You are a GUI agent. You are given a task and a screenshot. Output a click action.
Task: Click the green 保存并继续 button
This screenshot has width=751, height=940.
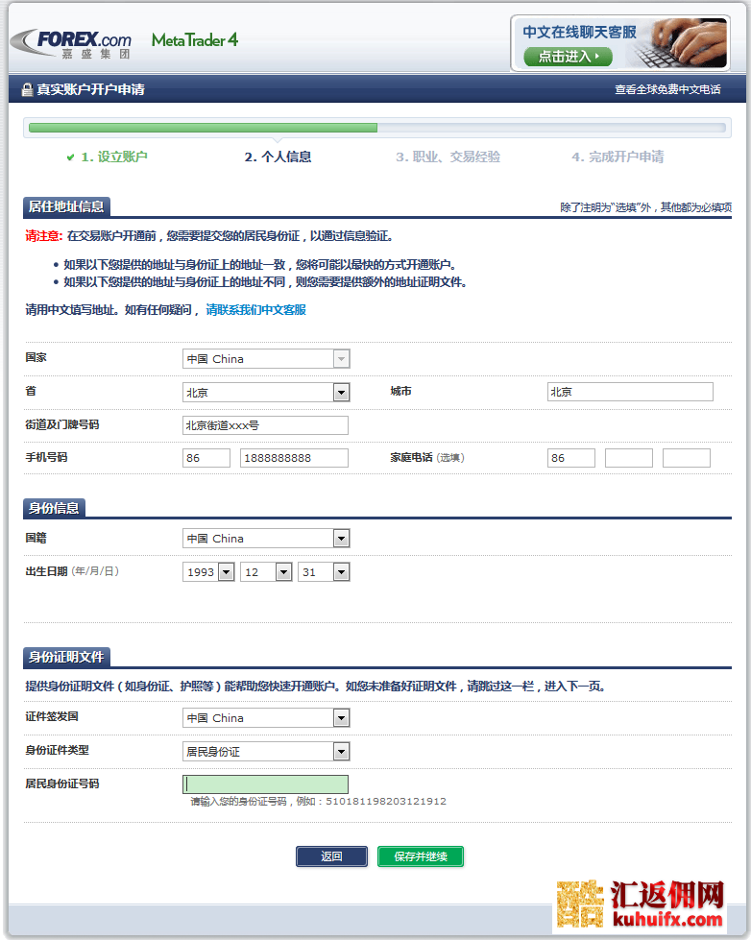click(x=421, y=856)
